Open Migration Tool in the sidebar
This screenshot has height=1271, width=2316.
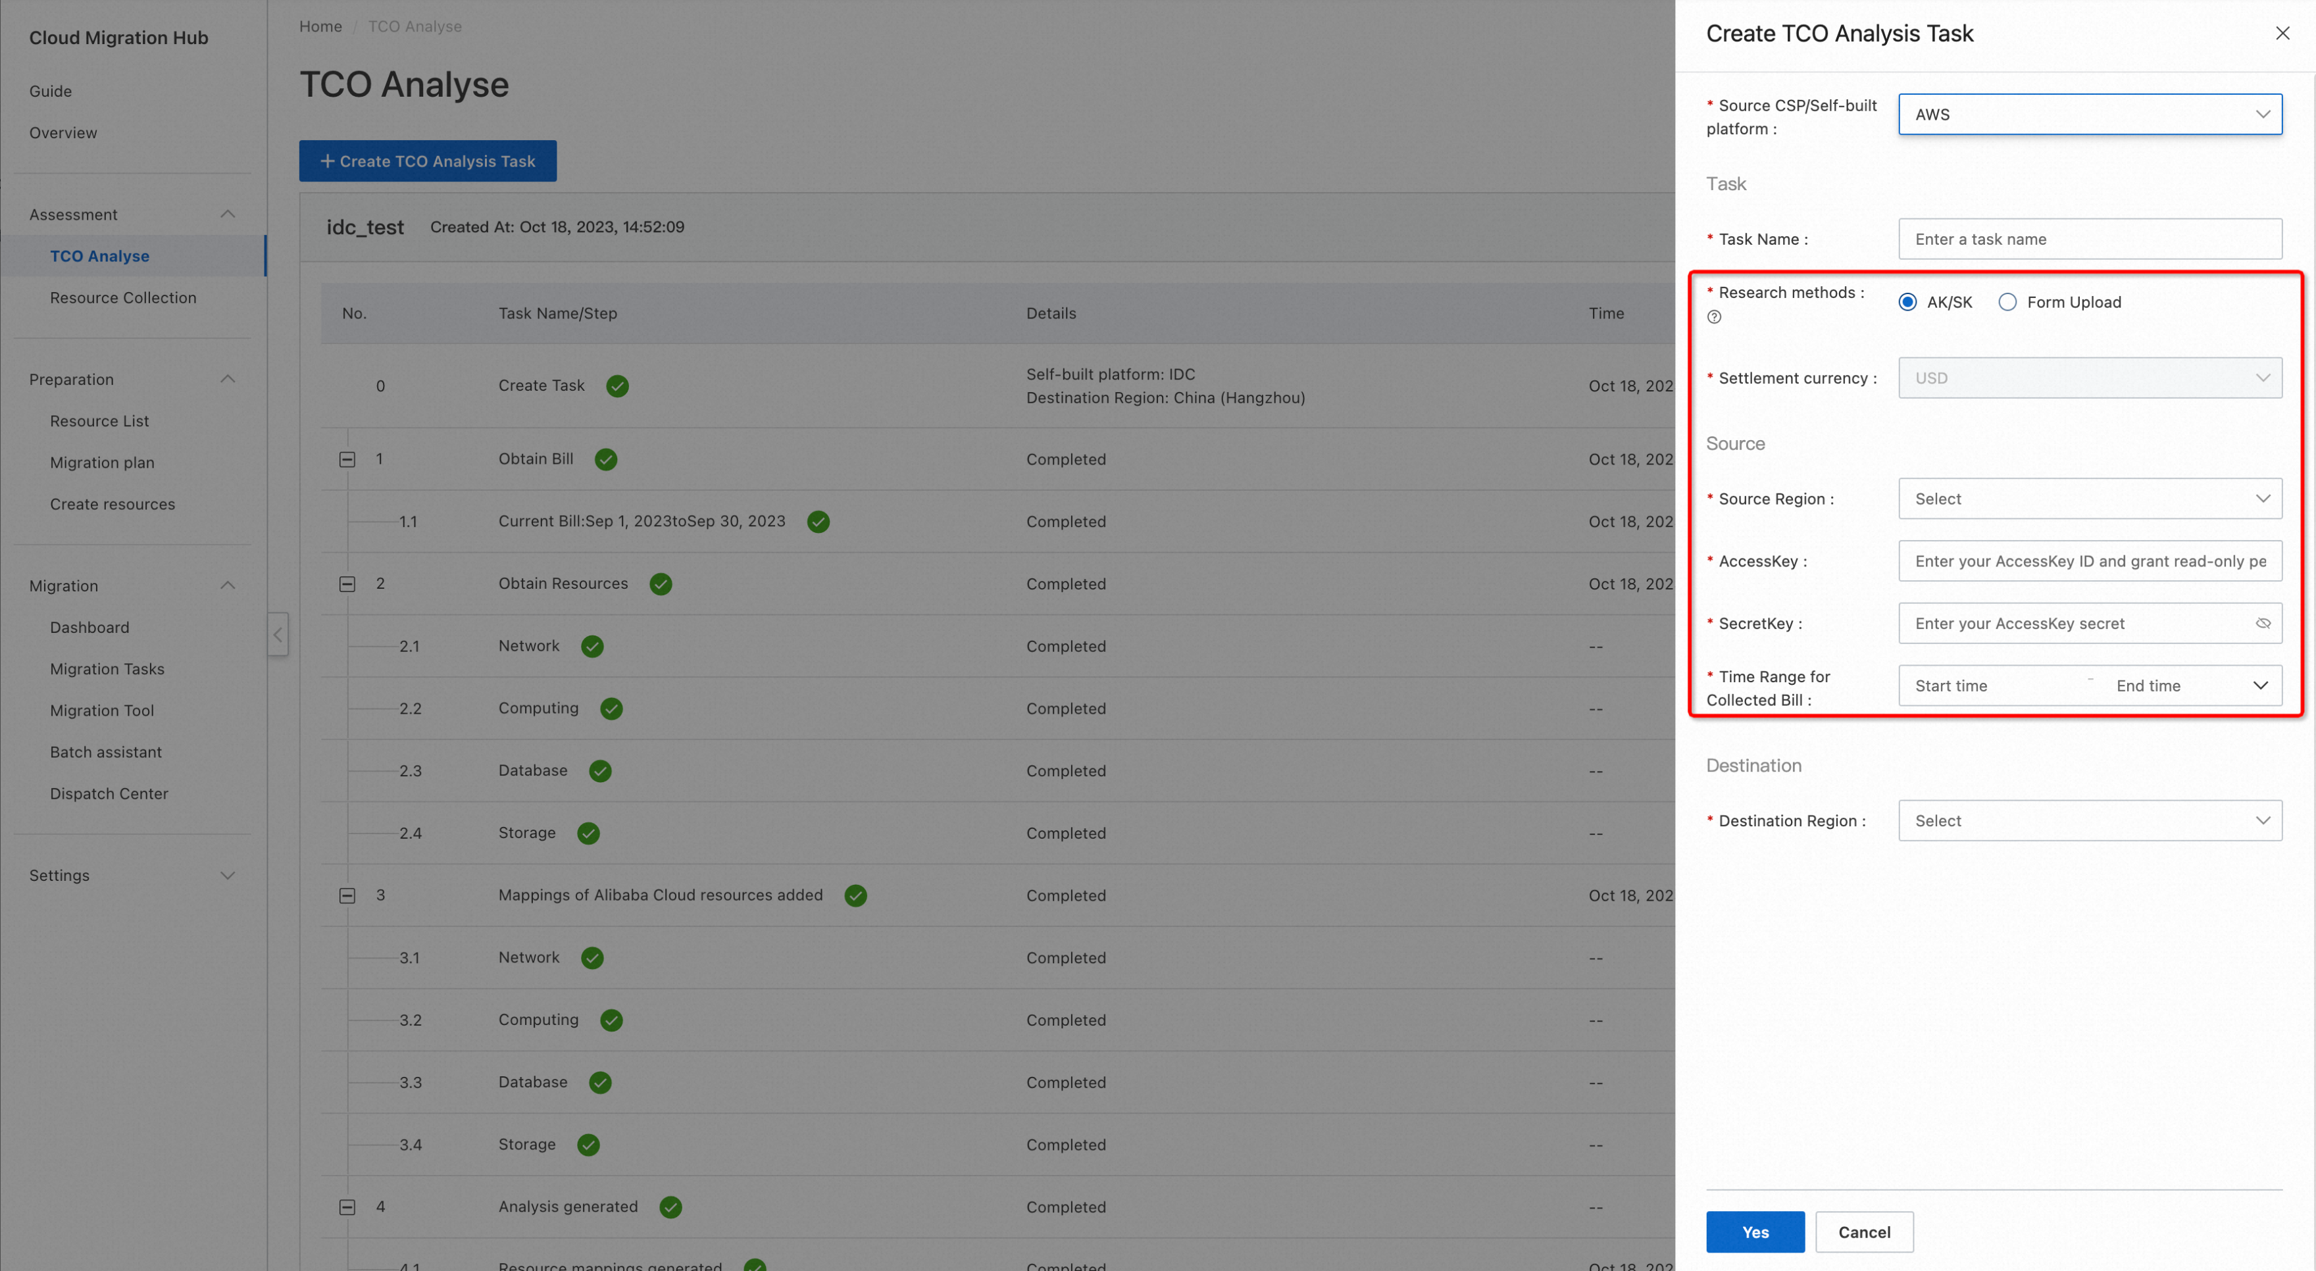(103, 710)
